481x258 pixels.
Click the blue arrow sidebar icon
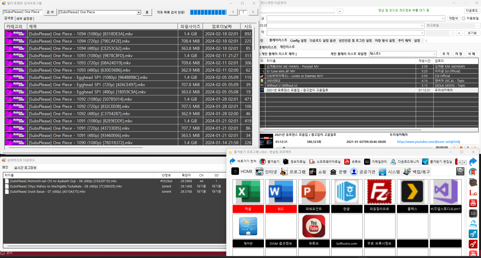pos(473,162)
